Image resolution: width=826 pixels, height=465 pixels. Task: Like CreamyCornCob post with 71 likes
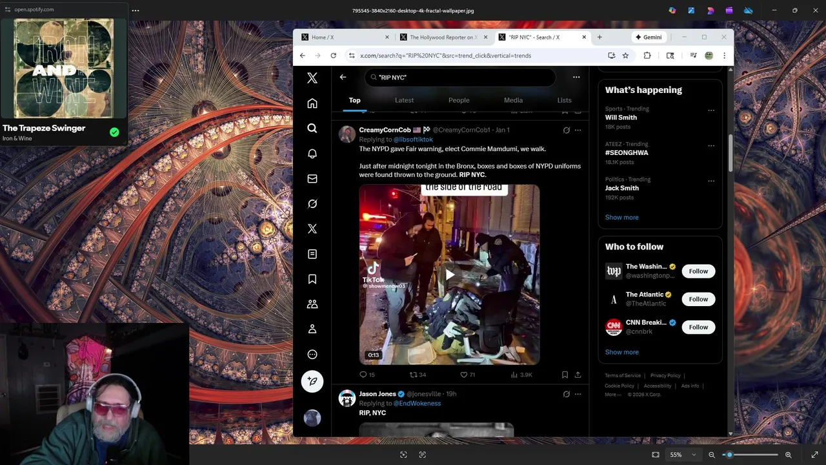(x=467, y=375)
